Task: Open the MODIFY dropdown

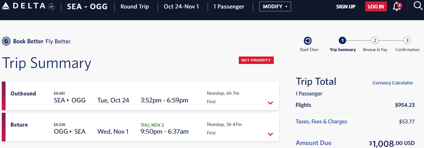Action: coord(275,7)
